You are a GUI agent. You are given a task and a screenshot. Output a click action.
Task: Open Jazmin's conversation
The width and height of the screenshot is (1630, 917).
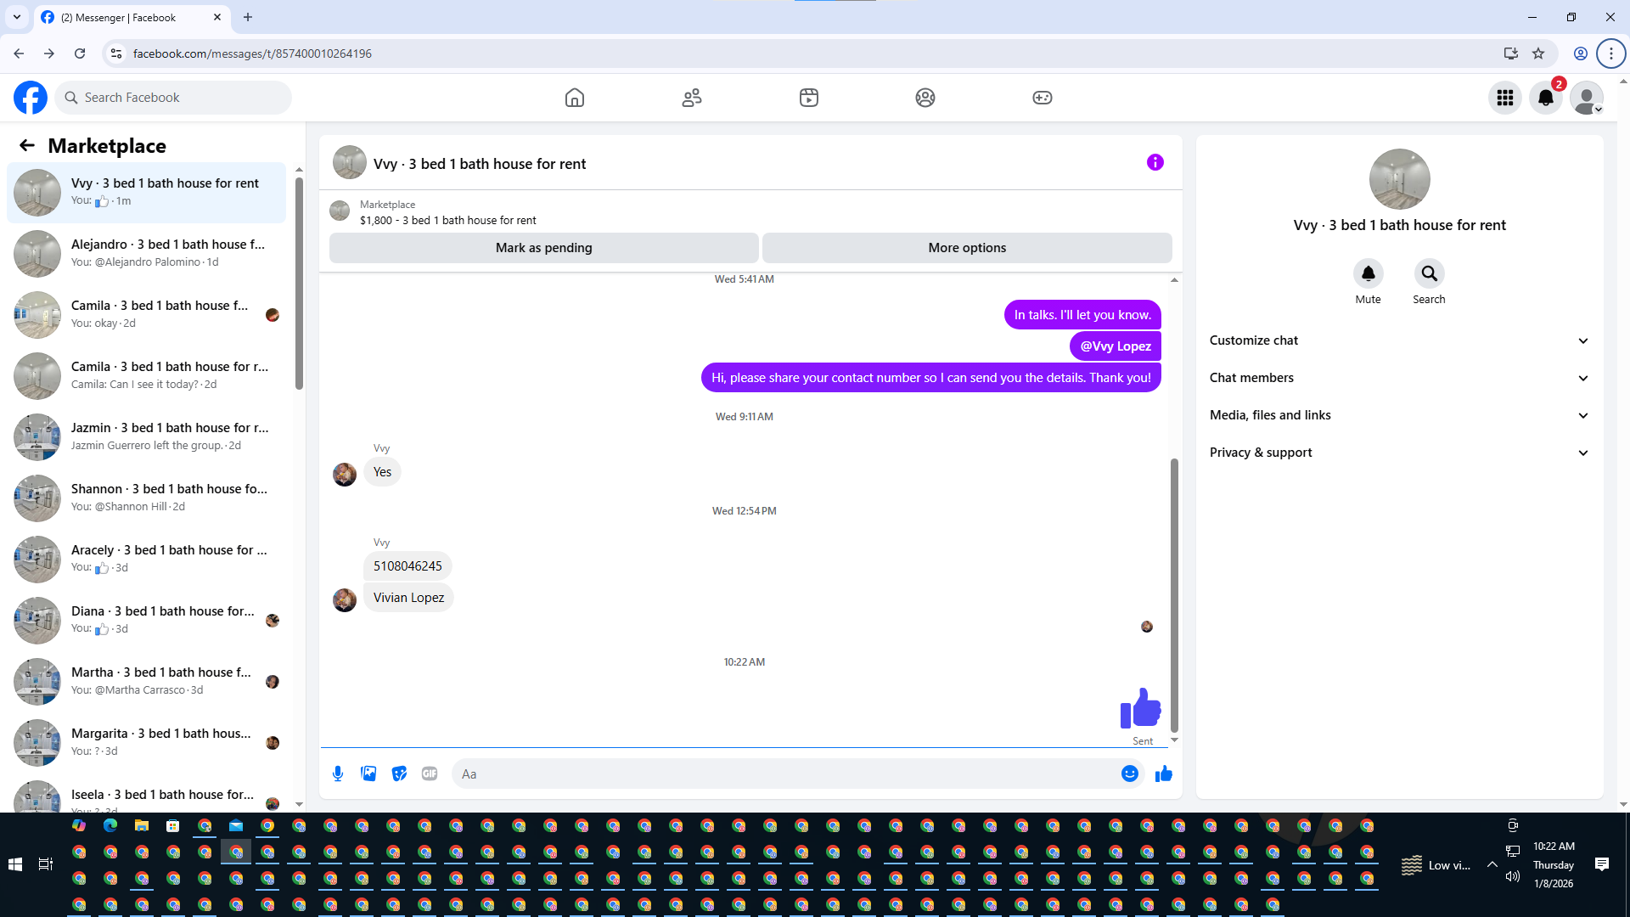tap(146, 437)
